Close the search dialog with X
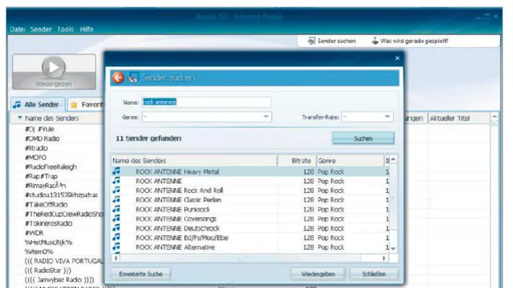 (x=397, y=58)
